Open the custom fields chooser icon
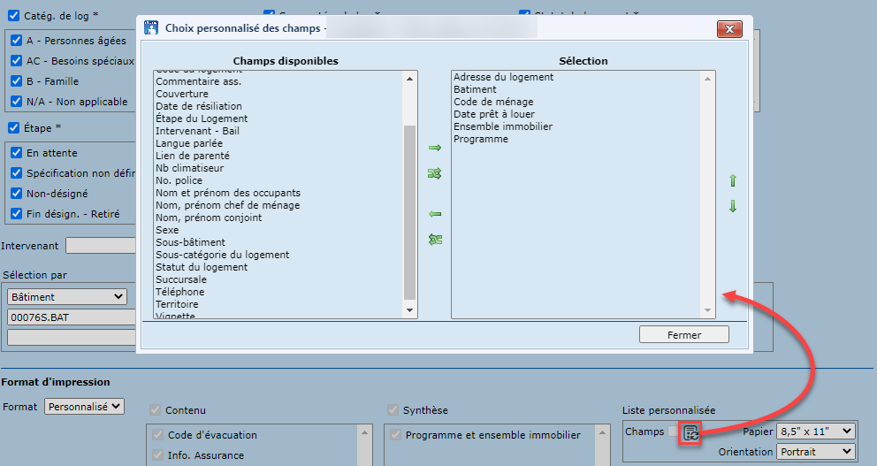877x466 pixels. point(691,432)
